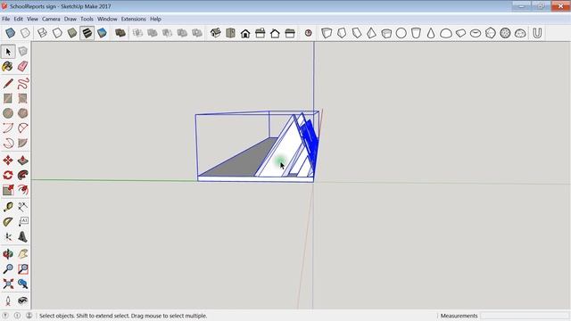The width and height of the screenshot is (571, 321).
Task: Choose the Polygon tool
Action: pyautogui.click(x=22, y=113)
